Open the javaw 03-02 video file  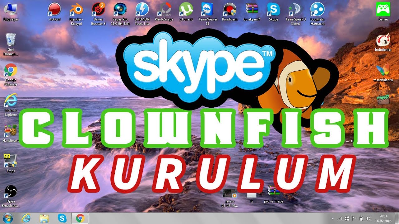(230, 198)
